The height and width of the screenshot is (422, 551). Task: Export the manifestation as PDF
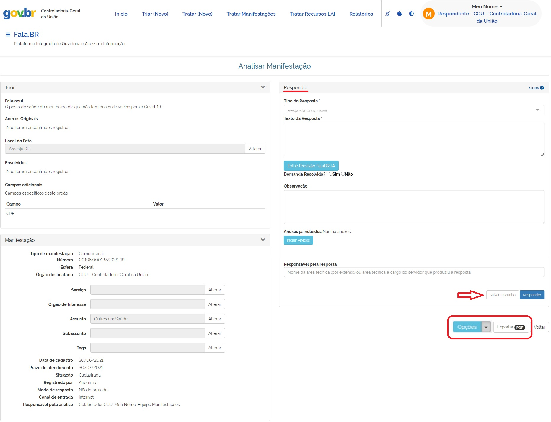tap(511, 327)
